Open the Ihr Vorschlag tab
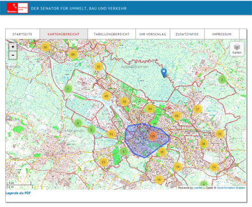 (153, 34)
